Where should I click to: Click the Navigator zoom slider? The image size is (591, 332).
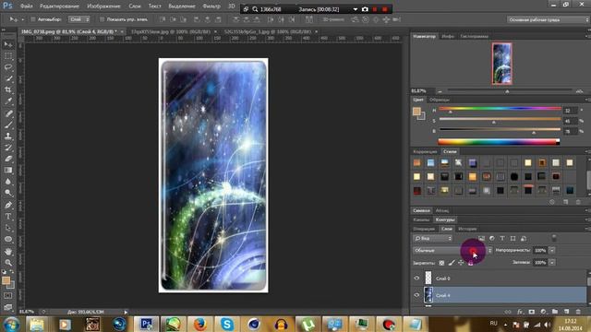[507, 91]
